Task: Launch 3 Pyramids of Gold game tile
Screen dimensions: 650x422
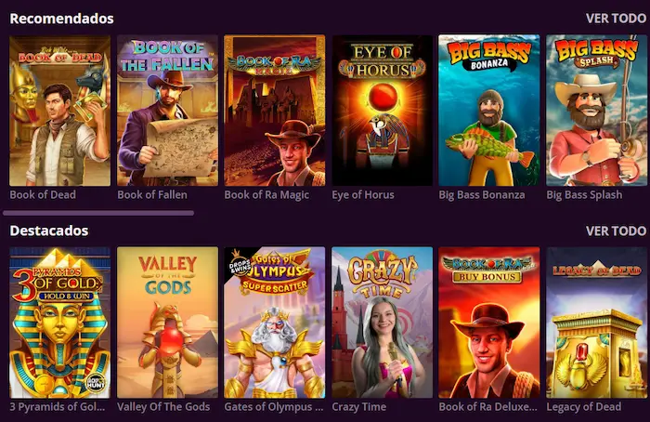Action: pyautogui.click(x=59, y=323)
